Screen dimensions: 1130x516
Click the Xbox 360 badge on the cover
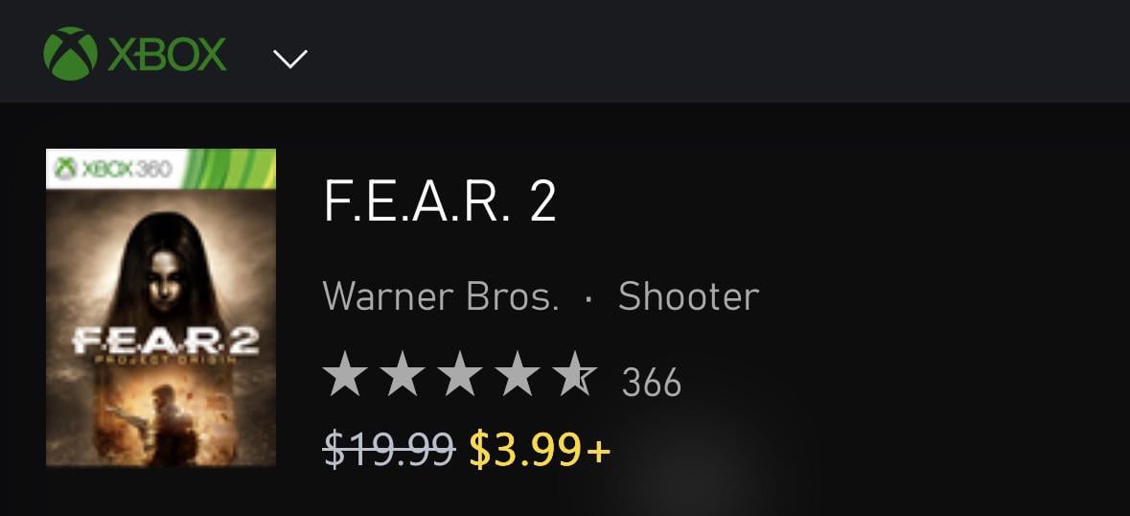coord(113,169)
